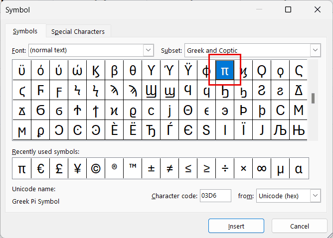The height and width of the screenshot is (238, 333).
Task: Choose the infinity symbol in recently used
Action: pyautogui.click(x=262, y=169)
